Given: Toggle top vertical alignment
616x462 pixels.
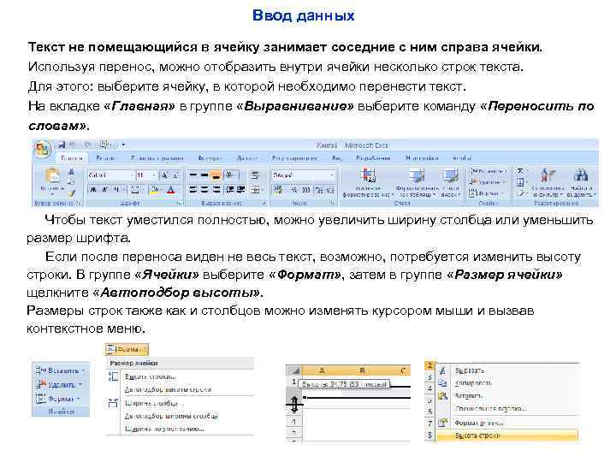Looking at the screenshot, I should pyautogui.click(x=192, y=175).
